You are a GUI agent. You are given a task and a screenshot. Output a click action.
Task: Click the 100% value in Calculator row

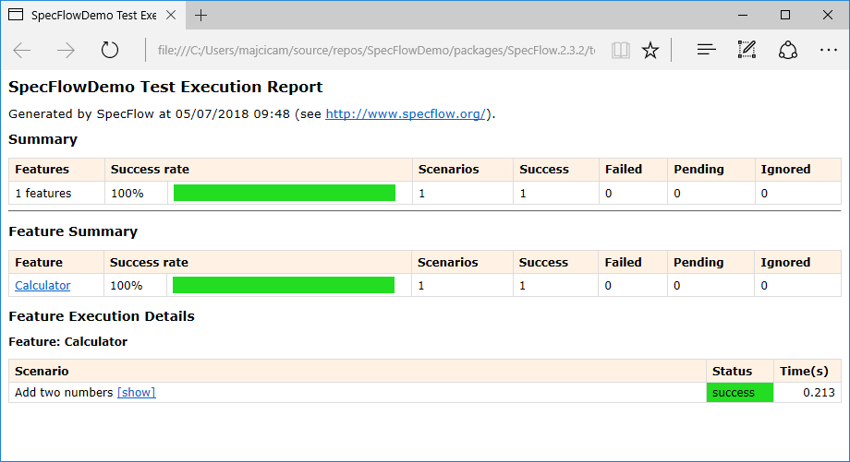click(x=127, y=286)
